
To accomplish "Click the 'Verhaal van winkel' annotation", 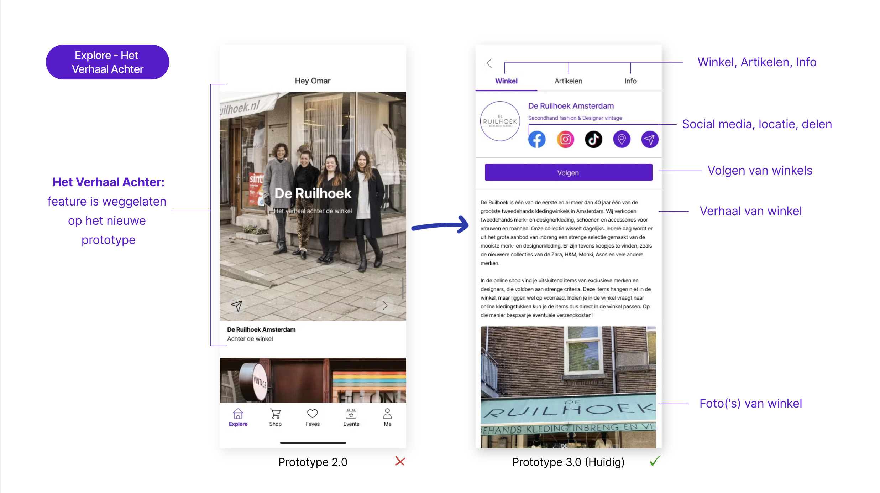I will (x=751, y=211).
